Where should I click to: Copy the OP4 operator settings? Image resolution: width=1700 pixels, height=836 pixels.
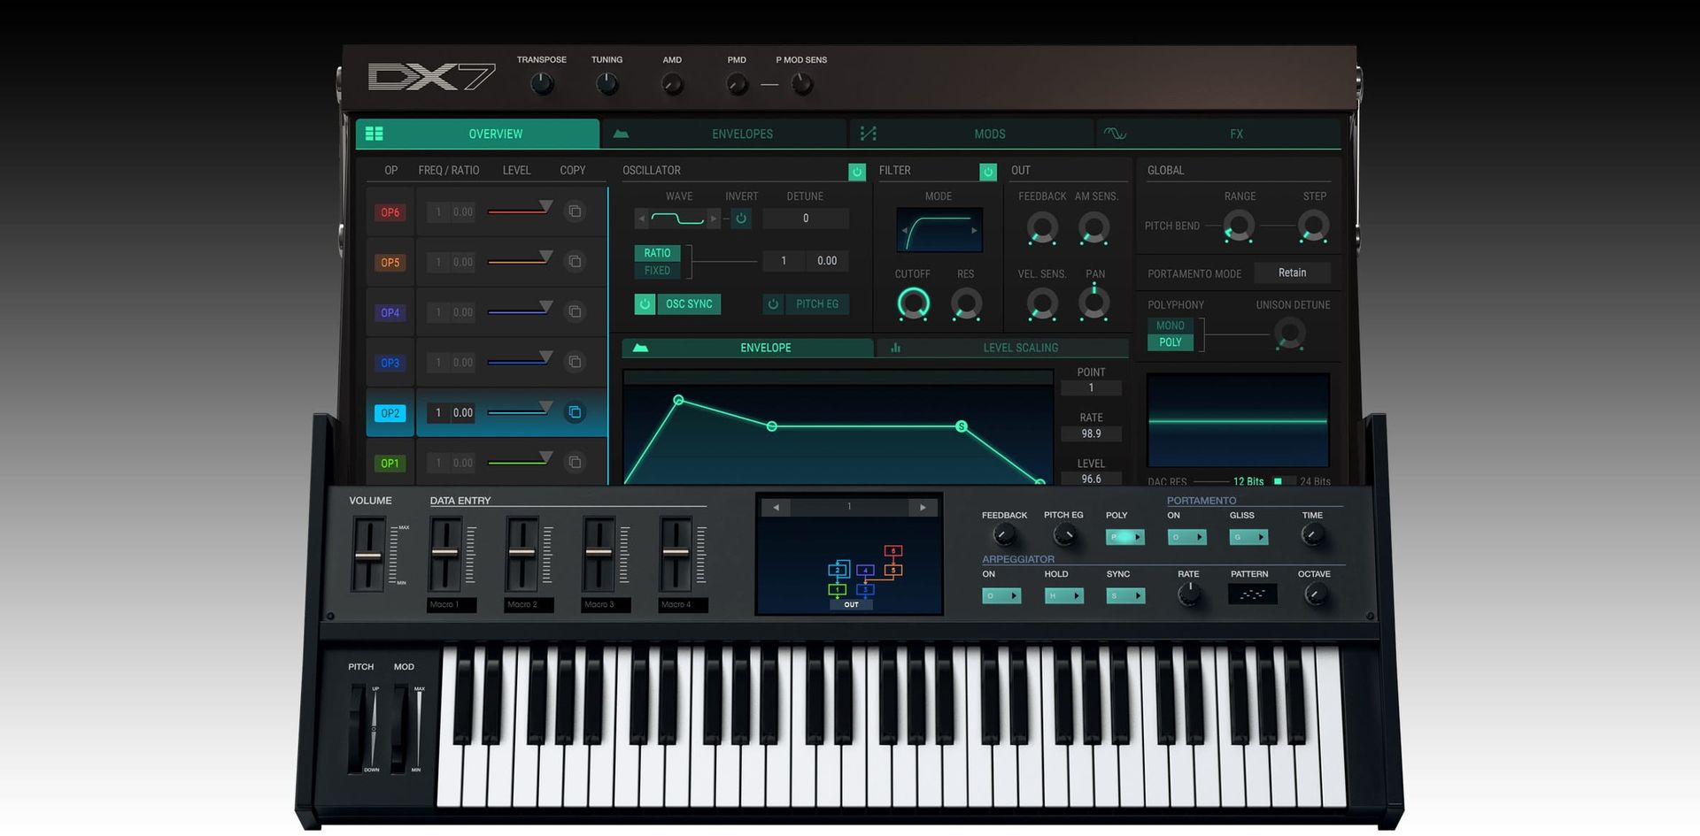click(x=575, y=312)
